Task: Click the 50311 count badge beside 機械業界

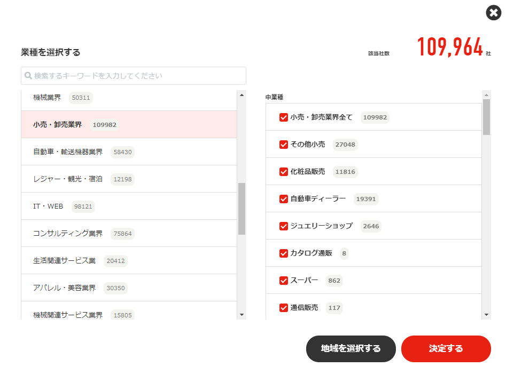Action: coord(81,98)
